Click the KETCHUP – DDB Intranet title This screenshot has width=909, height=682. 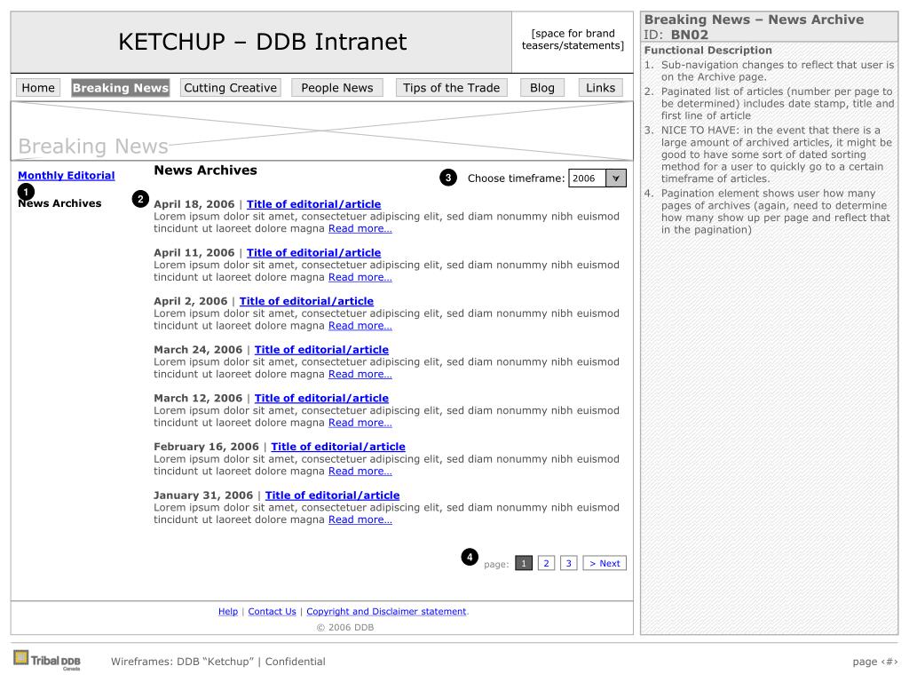262,42
